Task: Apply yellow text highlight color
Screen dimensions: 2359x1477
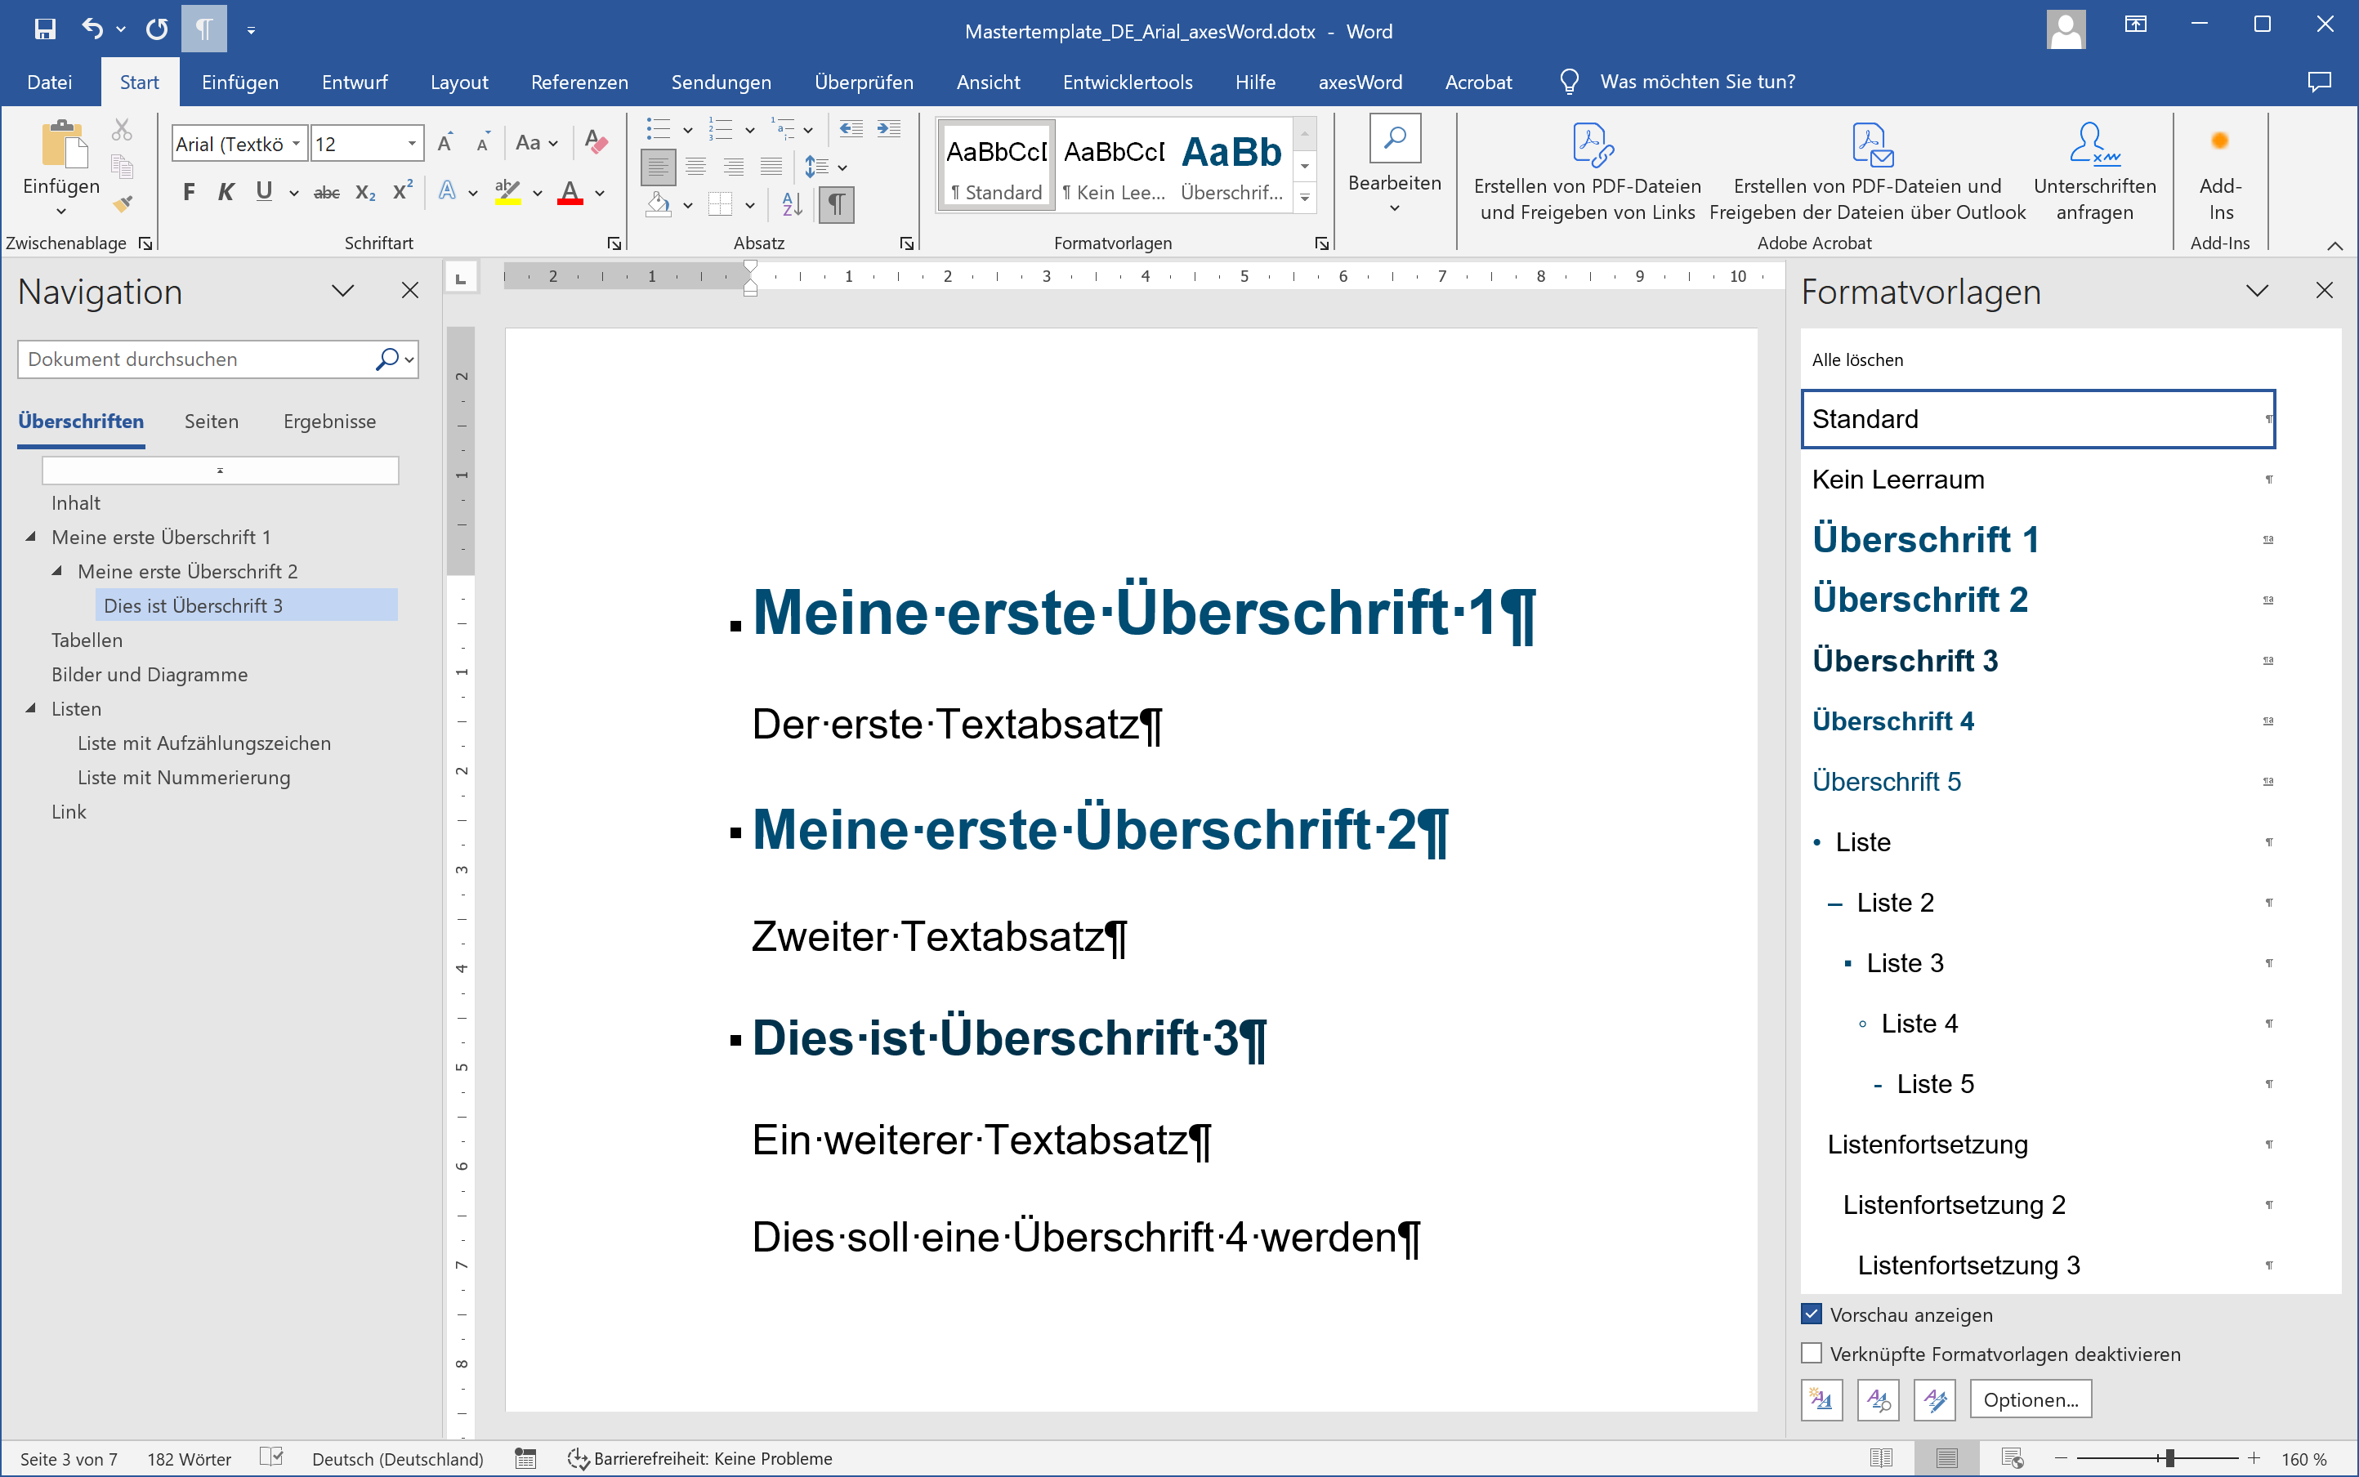Action: (507, 193)
